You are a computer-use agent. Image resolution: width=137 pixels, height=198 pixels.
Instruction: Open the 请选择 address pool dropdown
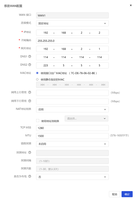(87, 118)
